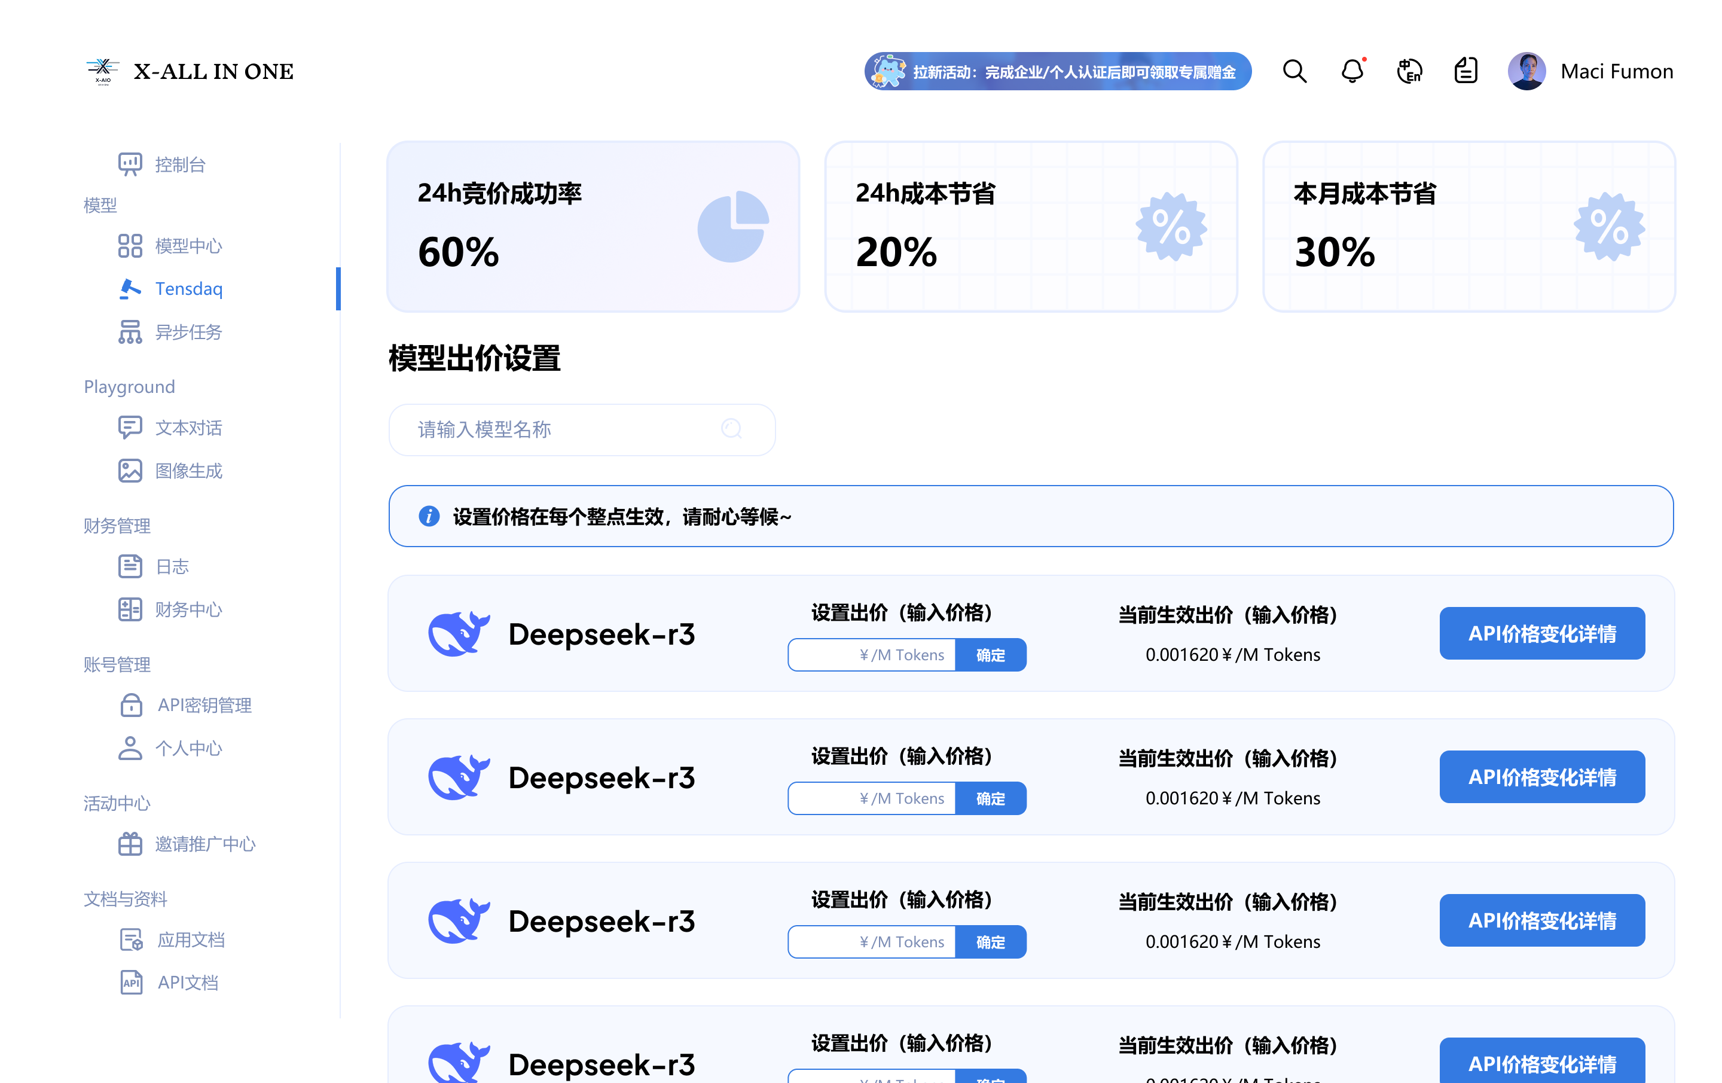Open 文本对话 text chat in Playground
The width and height of the screenshot is (1722, 1083).
189,427
